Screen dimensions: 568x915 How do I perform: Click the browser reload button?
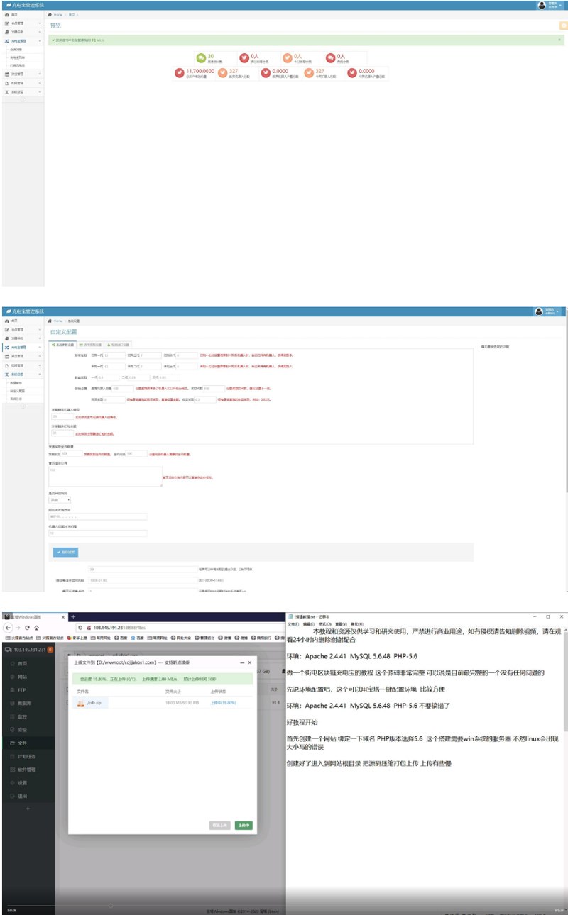pos(26,628)
